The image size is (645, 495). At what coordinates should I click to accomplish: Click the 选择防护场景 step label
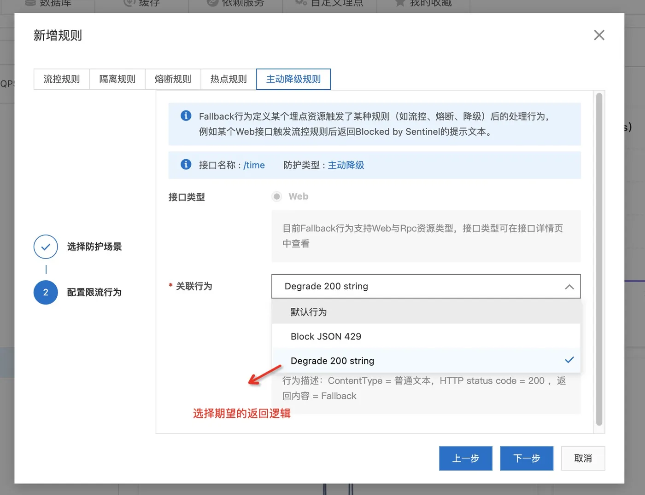click(x=94, y=247)
